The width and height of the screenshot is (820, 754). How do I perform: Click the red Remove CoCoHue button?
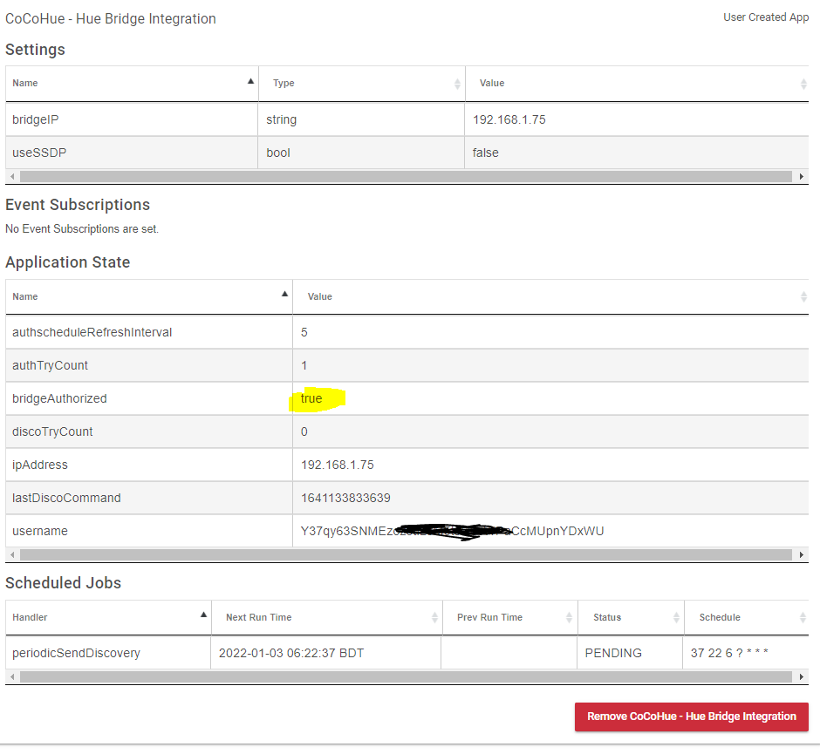[692, 717]
